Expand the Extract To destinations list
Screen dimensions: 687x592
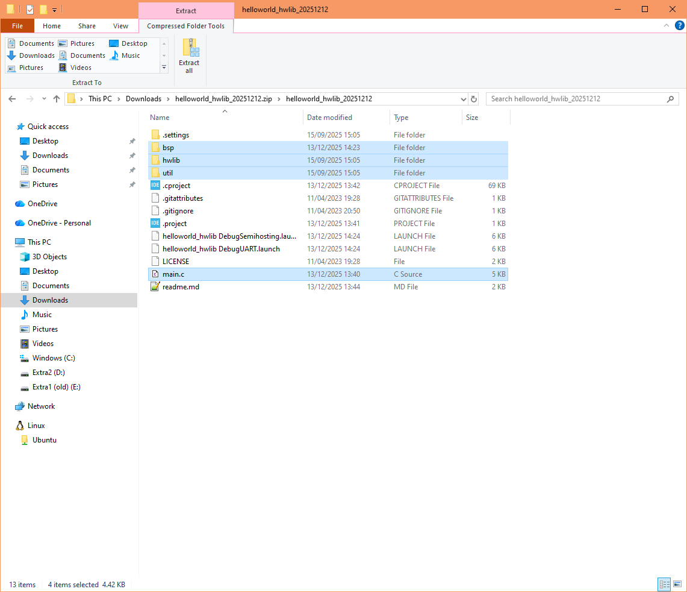point(163,68)
